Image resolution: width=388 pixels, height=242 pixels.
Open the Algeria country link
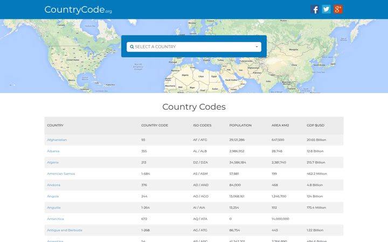(x=53, y=162)
